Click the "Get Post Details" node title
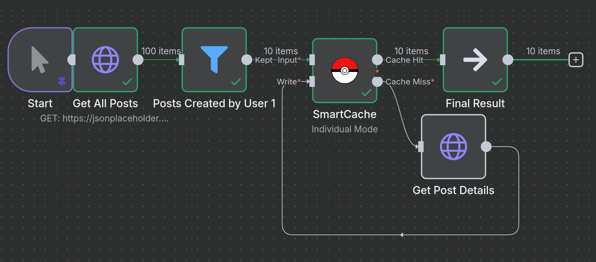Image resolution: width=596 pixels, height=262 pixels. (454, 190)
